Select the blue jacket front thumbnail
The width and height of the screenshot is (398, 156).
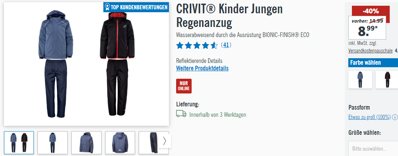pos(86,143)
